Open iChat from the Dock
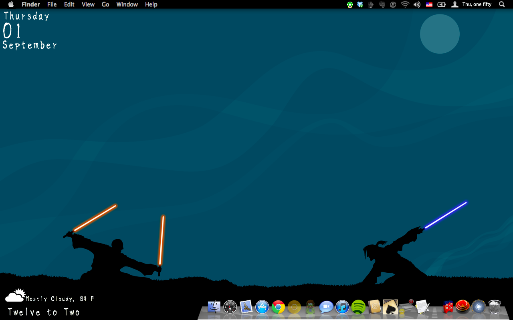The width and height of the screenshot is (513, 320). coord(326,307)
